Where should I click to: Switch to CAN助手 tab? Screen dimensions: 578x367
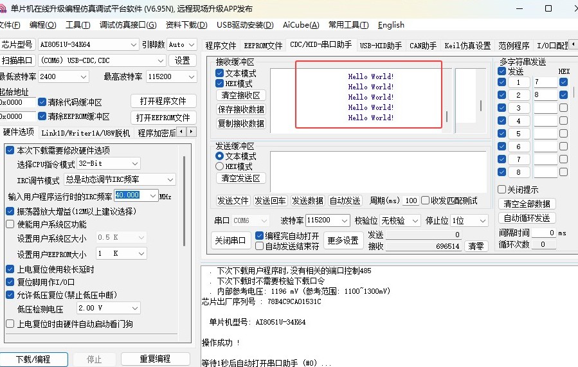[423, 46]
